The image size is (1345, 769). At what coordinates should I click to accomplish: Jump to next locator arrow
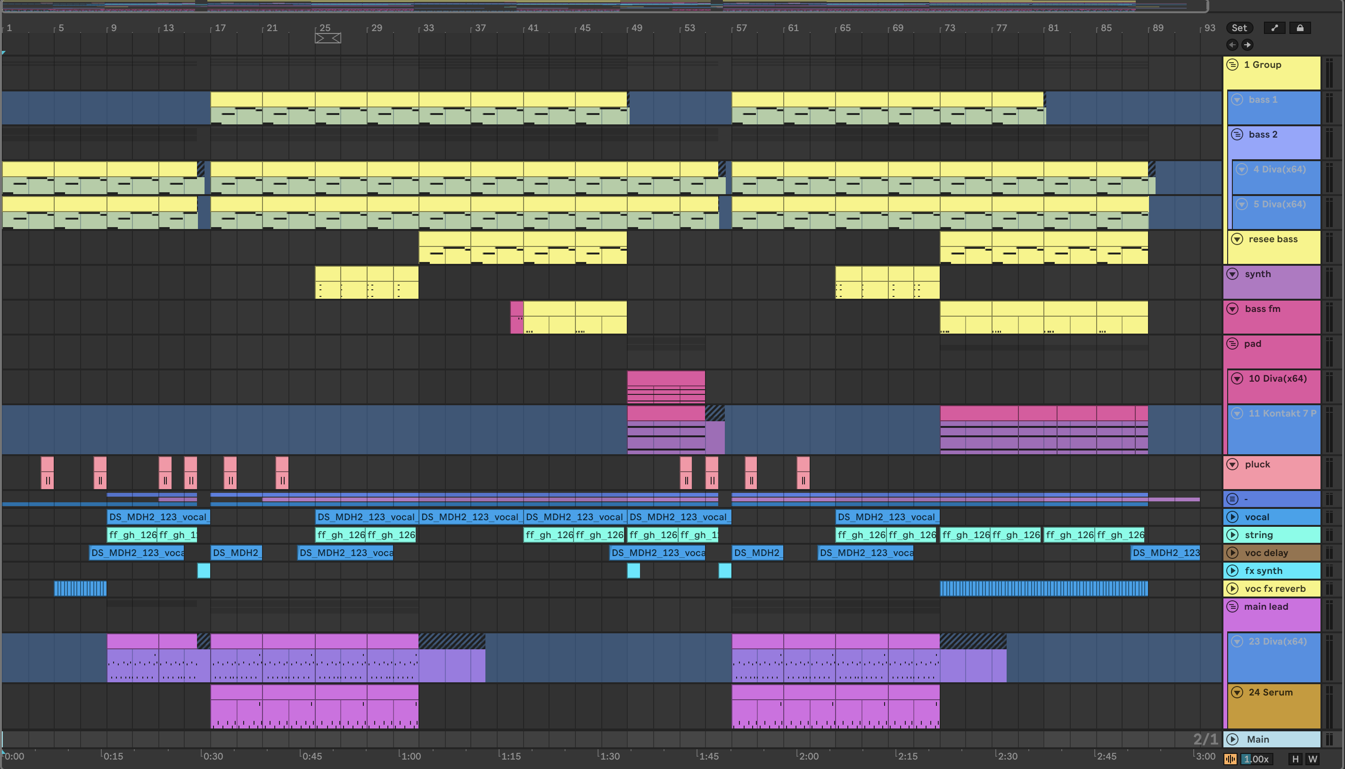[1247, 45]
